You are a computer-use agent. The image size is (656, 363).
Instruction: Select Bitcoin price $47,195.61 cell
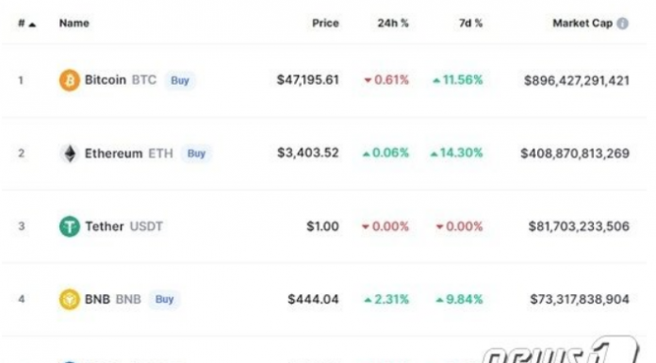[x=308, y=80]
